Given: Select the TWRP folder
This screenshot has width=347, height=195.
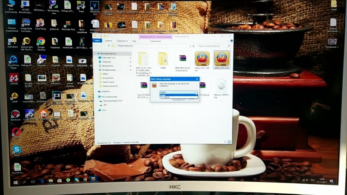Looking at the screenshot, I should pos(163,58).
